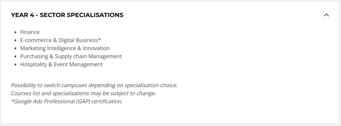Select Marketing Intelligence & Innovation item

coord(65,48)
